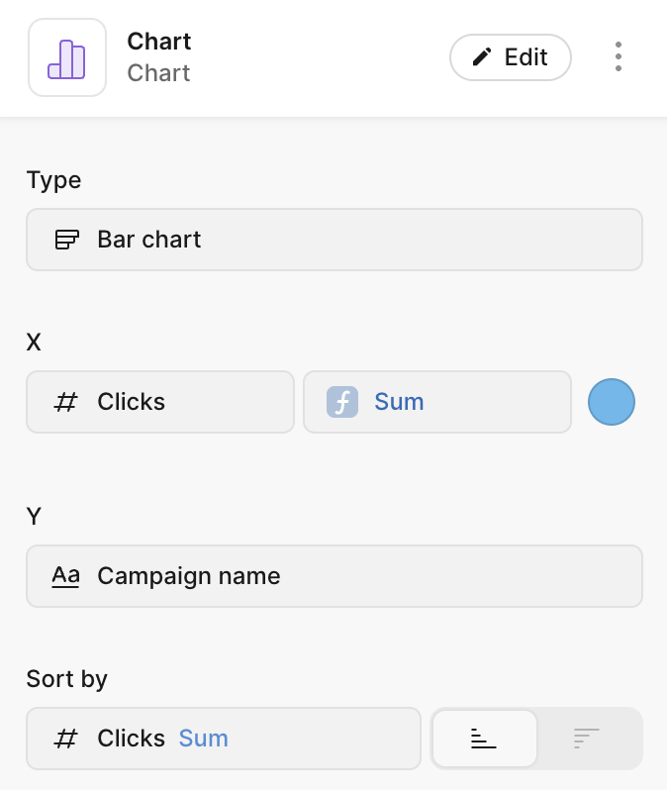Open the Sort by Clicks Sum dropdown

pyautogui.click(x=224, y=739)
